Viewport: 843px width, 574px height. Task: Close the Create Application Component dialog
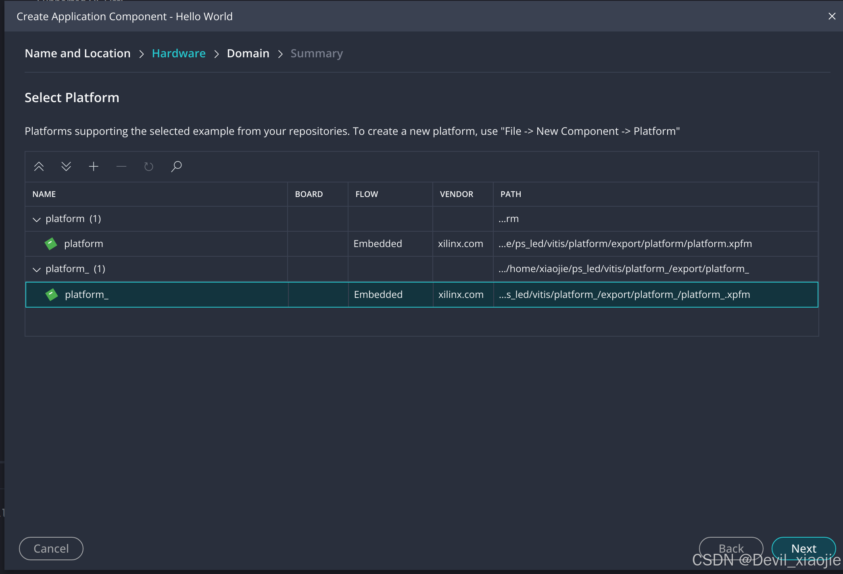[x=831, y=16]
